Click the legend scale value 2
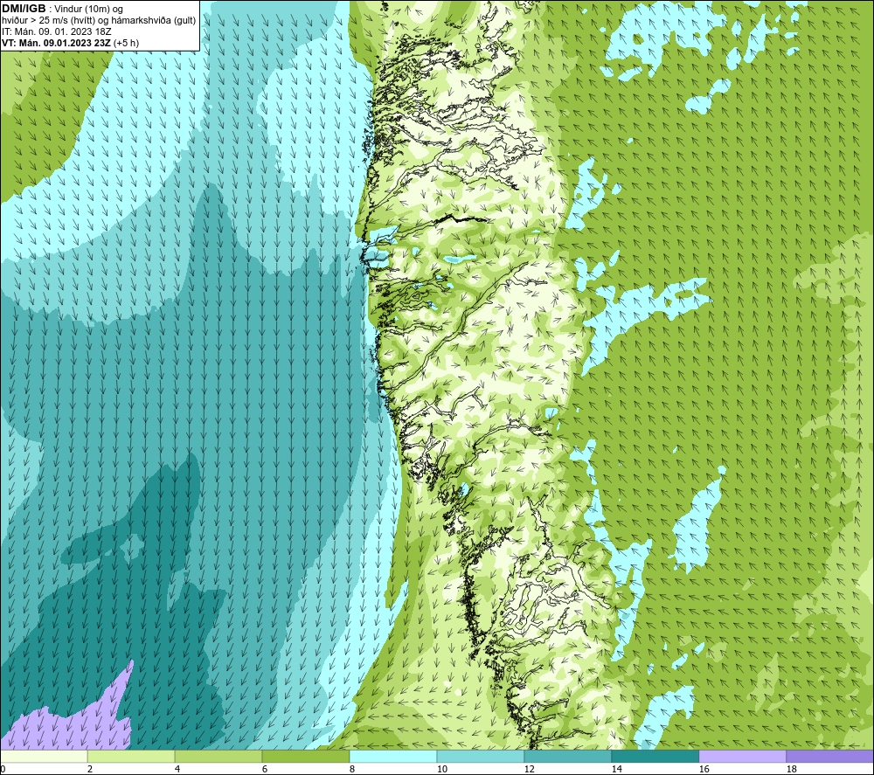This screenshot has width=874, height=775. pyautogui.click(x=90, y=770)
